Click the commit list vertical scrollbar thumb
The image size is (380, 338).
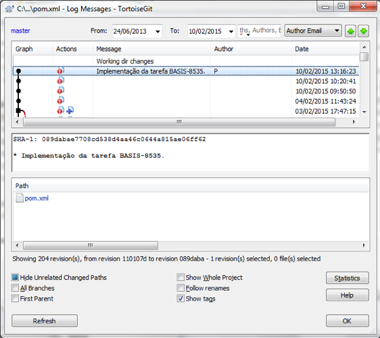364,57
